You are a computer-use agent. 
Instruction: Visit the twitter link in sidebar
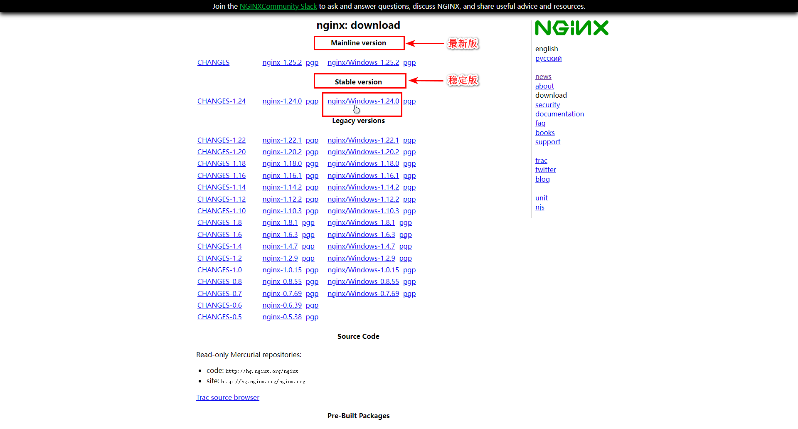(545, 170)
